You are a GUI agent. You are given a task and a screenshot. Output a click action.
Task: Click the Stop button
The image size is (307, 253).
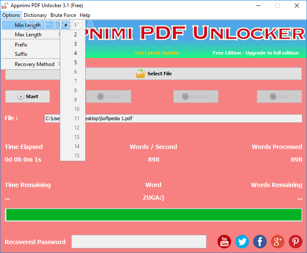[279, 96]
